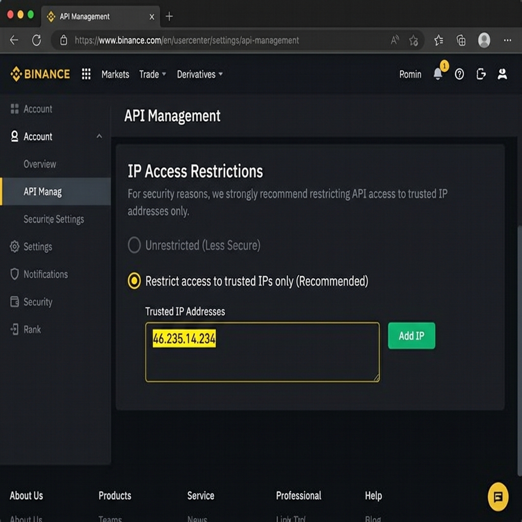Expand the Derivatives dropdown menu

200,74
